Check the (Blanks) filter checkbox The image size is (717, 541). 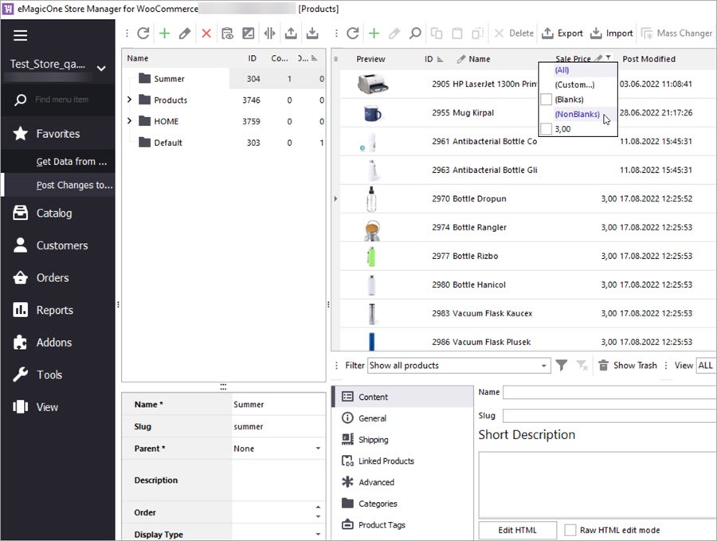pos(546,100)
